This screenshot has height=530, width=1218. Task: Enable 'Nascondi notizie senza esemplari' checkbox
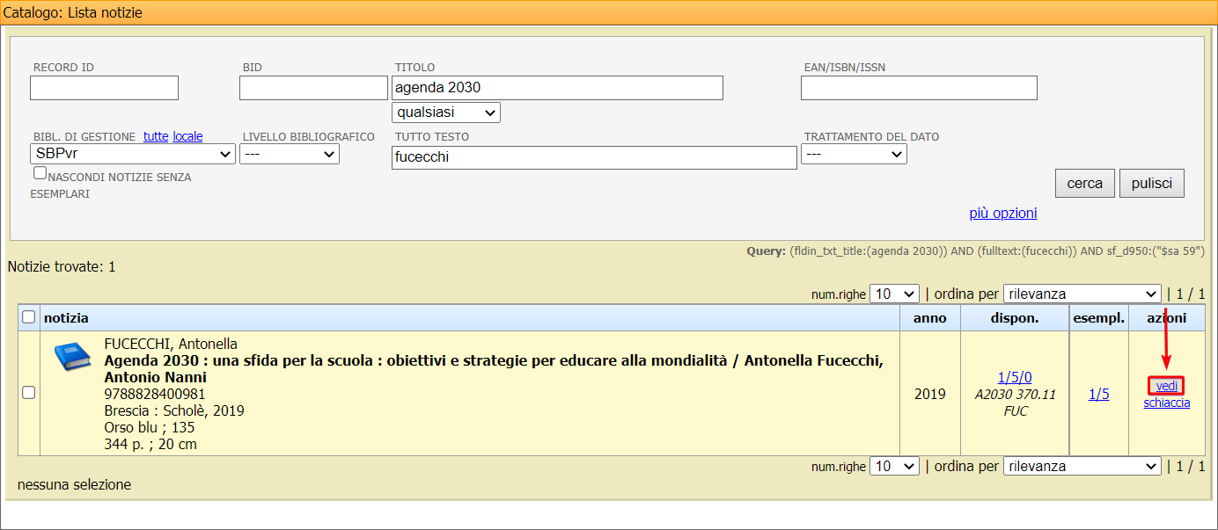tap(40, 173)
